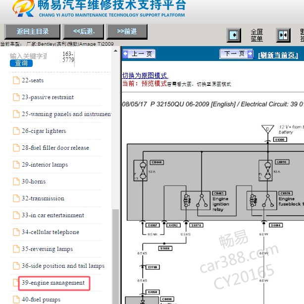The width and height of the screenshot is (304, 304).
Task: Click the C0444 fuse connector label
Action: pos(157,162)
